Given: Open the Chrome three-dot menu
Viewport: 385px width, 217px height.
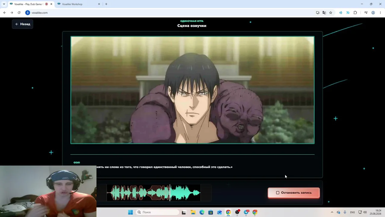Looking at the screenshot, I should (380, 13).
